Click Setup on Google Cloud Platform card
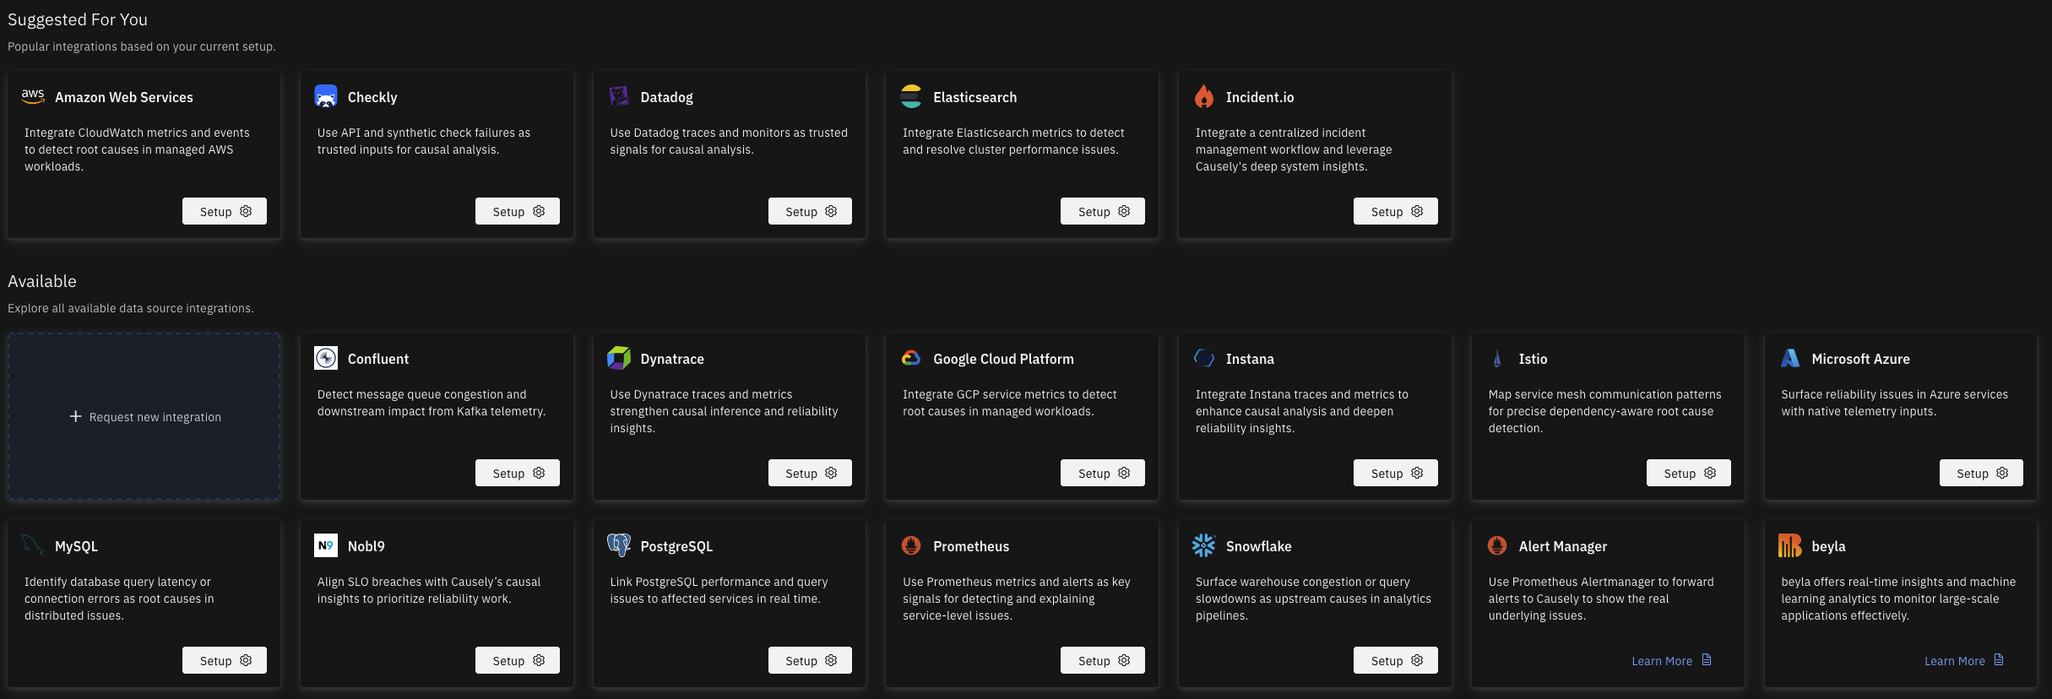The image size is (2052, 699). (1103, 473)
